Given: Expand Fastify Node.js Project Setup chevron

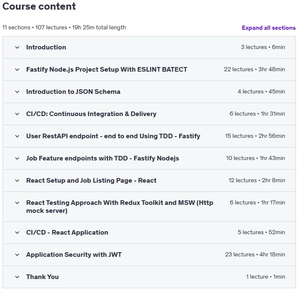Looking at the screenshot, I should click(x=17, y=70).
